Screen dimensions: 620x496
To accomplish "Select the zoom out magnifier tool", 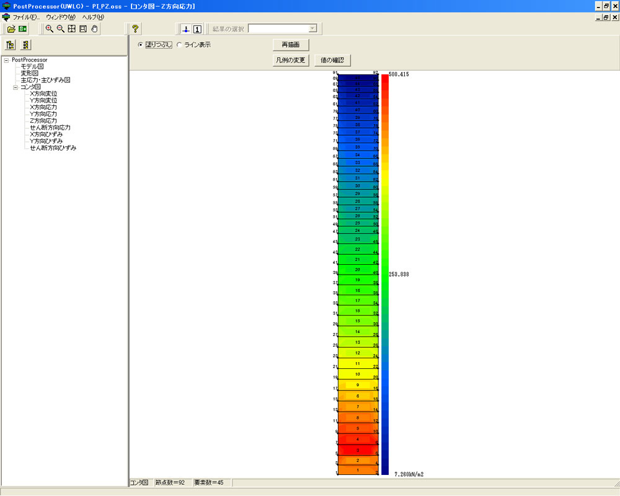I will (x=61, y=29).
